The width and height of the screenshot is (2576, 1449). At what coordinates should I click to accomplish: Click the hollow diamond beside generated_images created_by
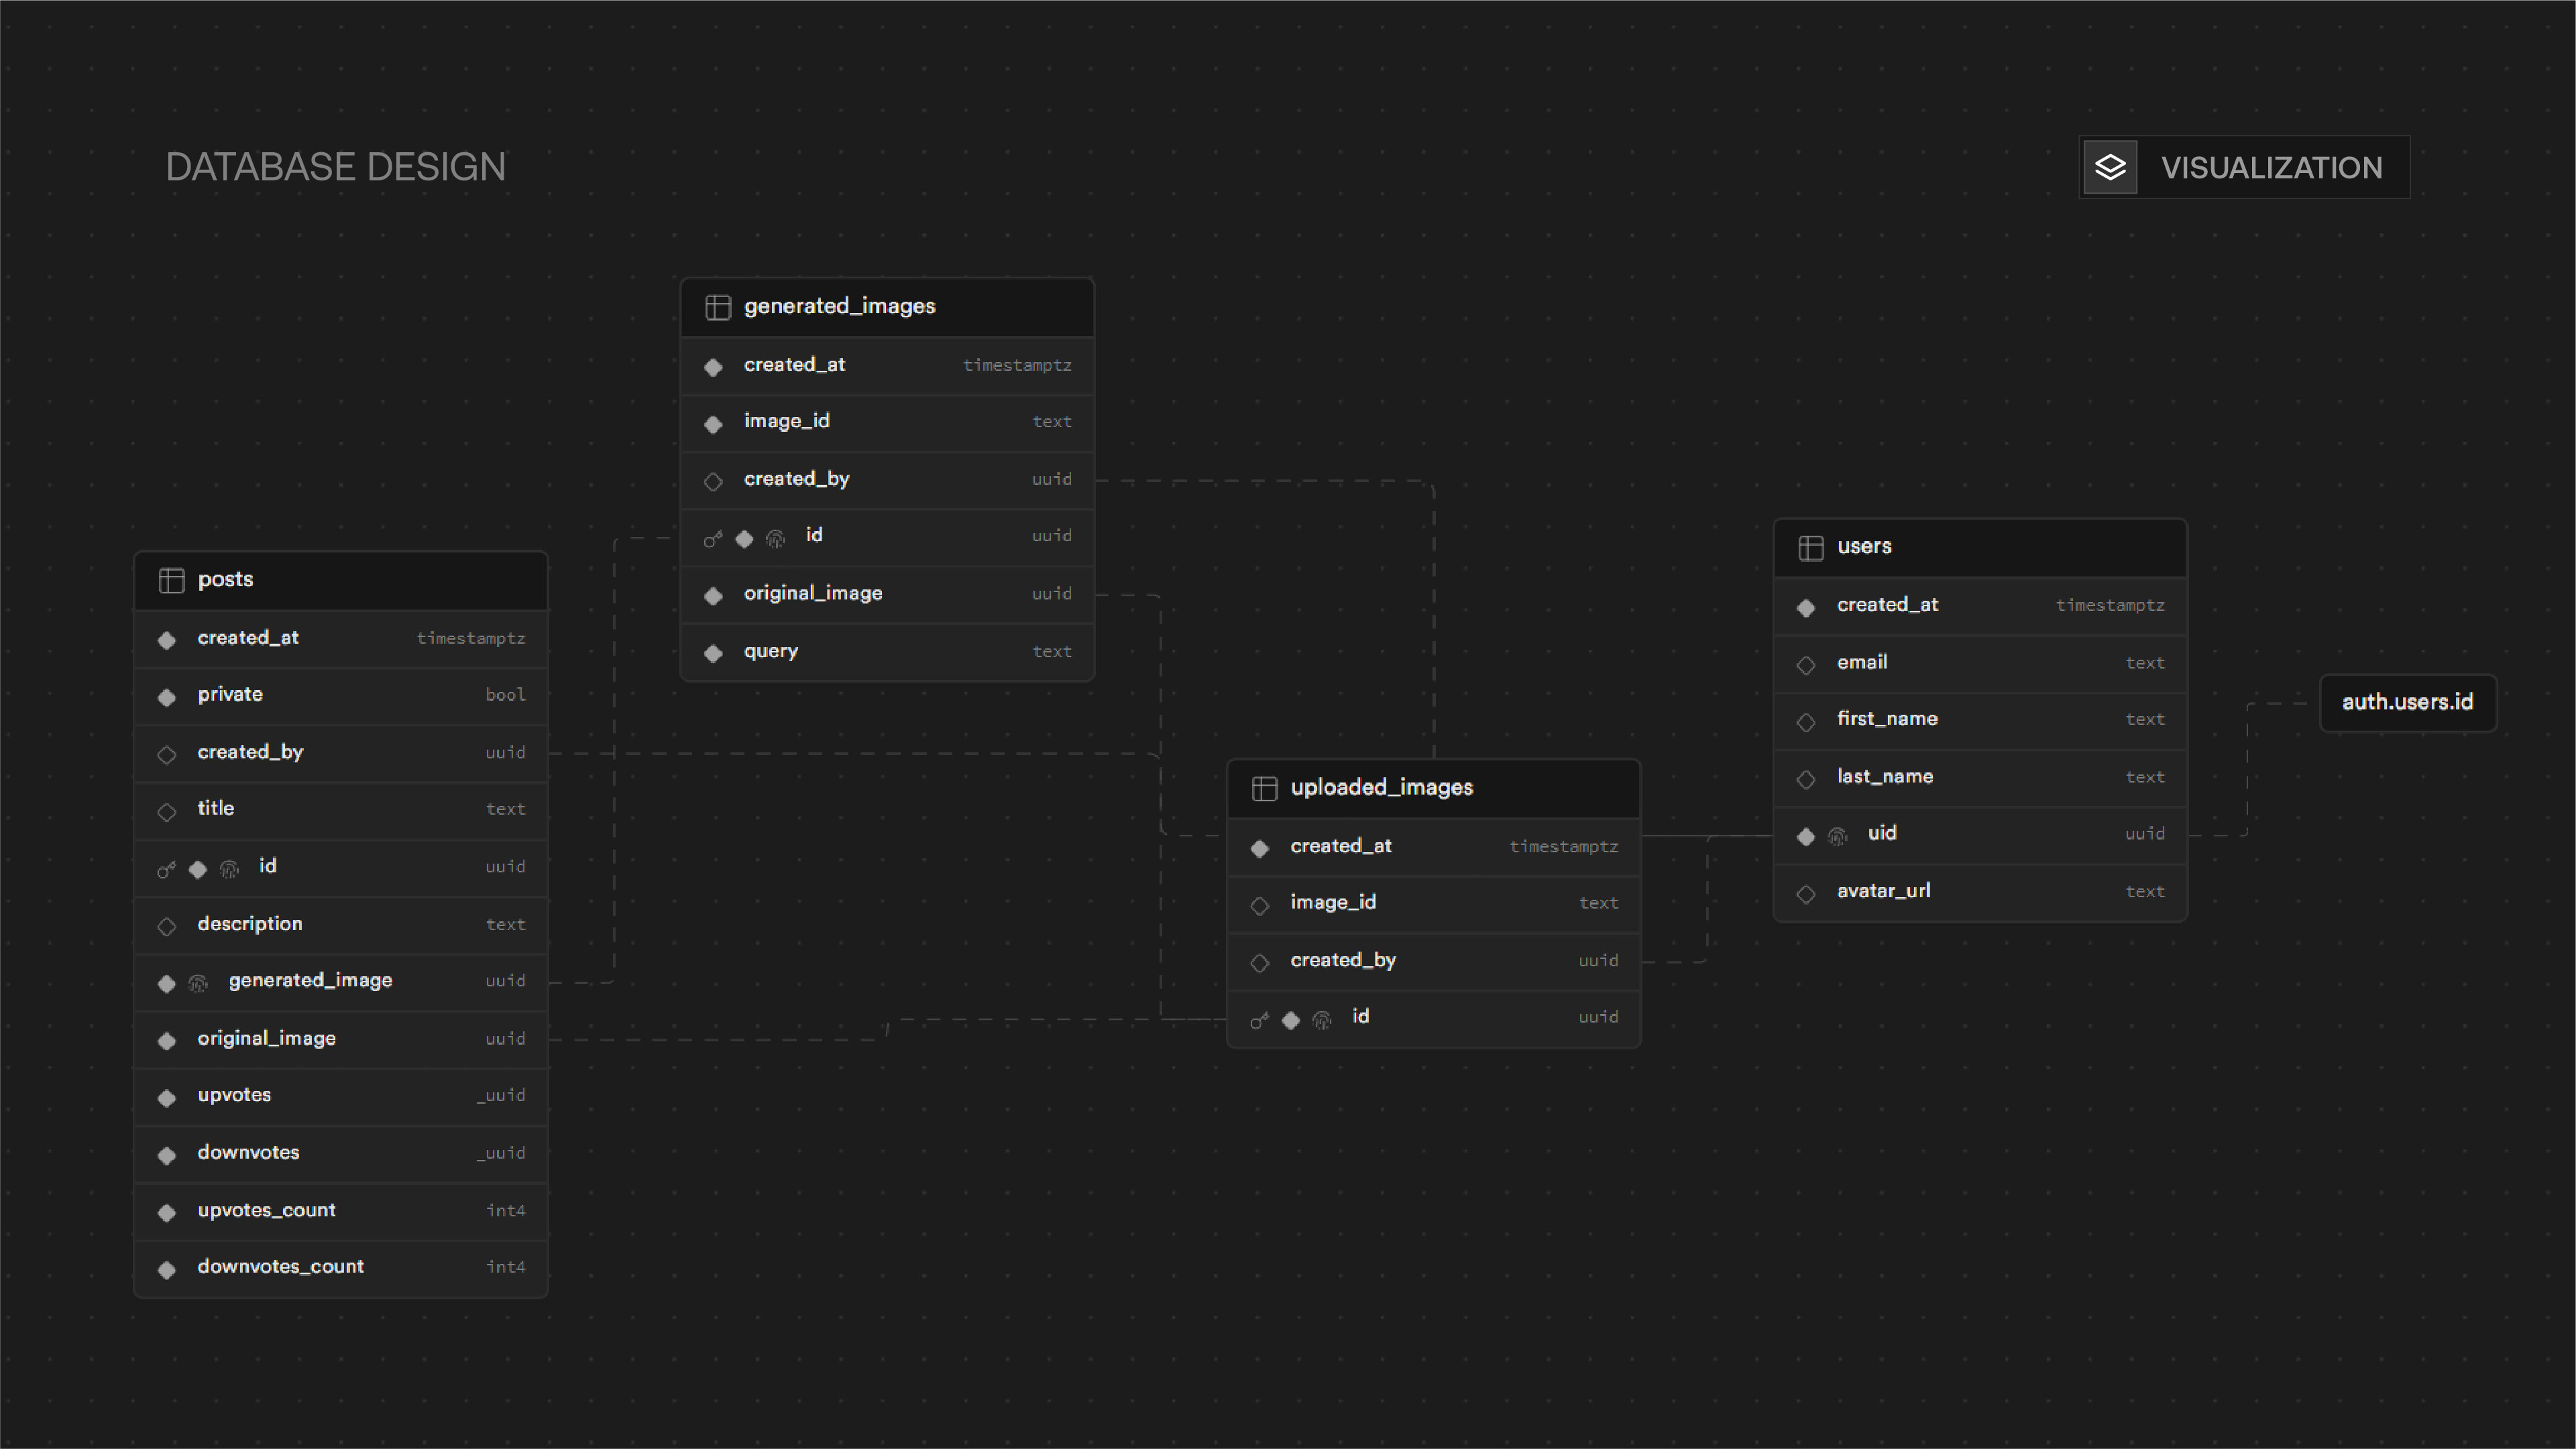click(713, 481)
